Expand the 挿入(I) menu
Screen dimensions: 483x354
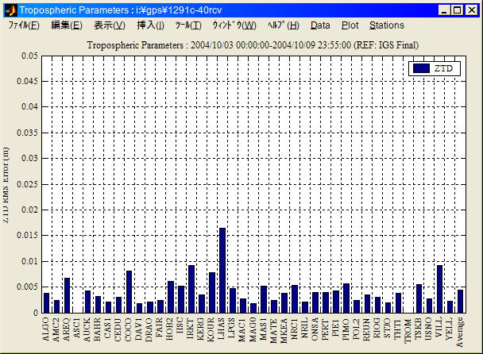[151, 25]
